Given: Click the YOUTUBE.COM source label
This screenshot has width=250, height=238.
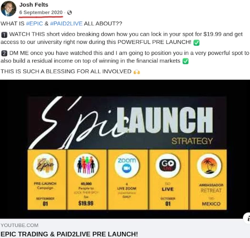Looking at the screenshot, I should 20,226.
